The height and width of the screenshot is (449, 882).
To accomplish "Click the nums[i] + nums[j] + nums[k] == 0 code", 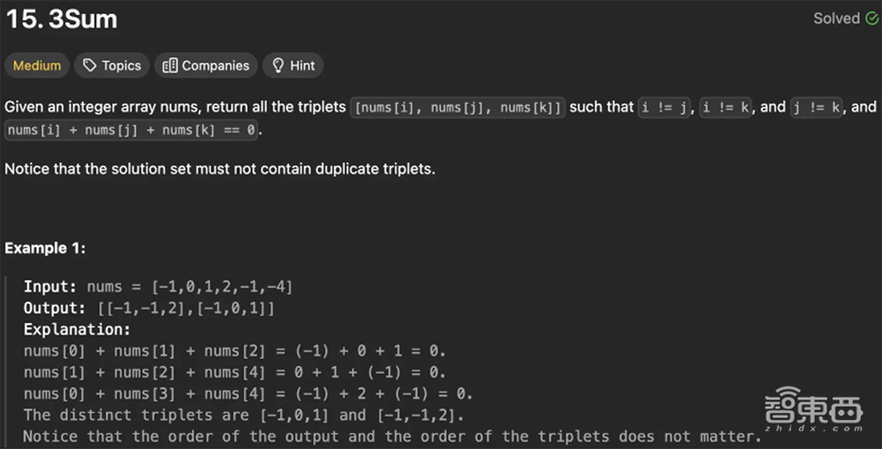I will click(133, 131).
